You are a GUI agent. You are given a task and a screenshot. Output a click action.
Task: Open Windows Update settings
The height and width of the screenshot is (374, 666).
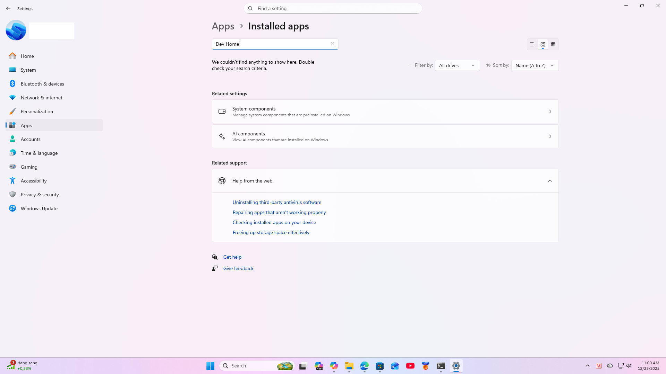click(x=39, y=208)
